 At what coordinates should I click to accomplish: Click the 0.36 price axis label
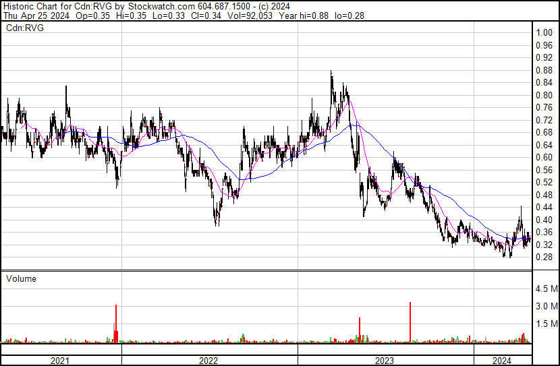click(x=544, y=233)
